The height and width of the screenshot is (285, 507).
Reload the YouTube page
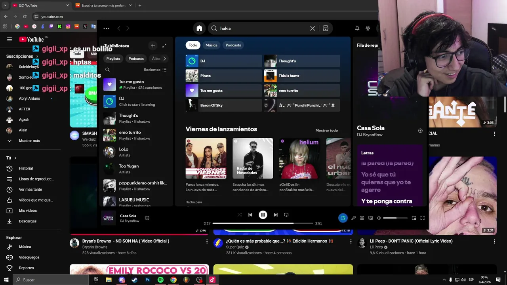point(25,17)
